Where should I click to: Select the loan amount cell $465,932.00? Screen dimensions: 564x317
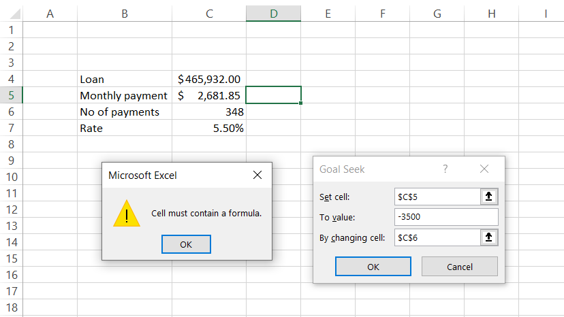(208, 80)
